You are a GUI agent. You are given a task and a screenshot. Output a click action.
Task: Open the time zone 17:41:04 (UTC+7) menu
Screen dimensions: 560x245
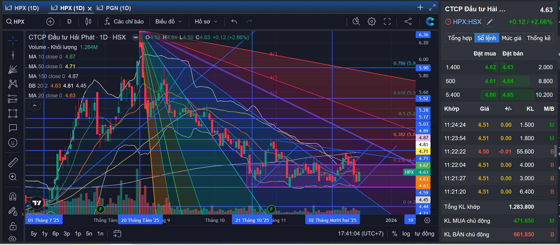tap(361, 234)
